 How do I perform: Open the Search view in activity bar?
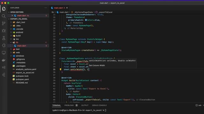(4, 16)
